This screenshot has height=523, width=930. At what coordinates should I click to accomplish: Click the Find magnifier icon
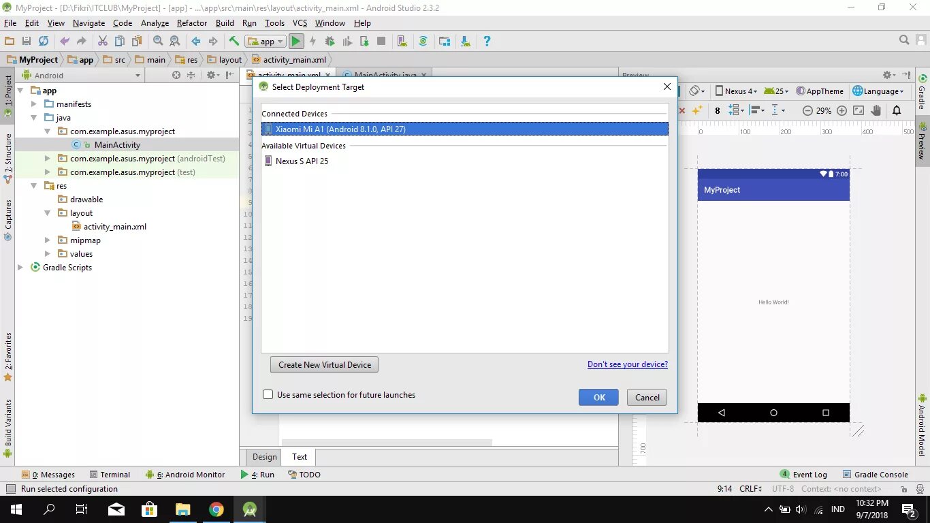pyautogui.click(x=158, y=42)
